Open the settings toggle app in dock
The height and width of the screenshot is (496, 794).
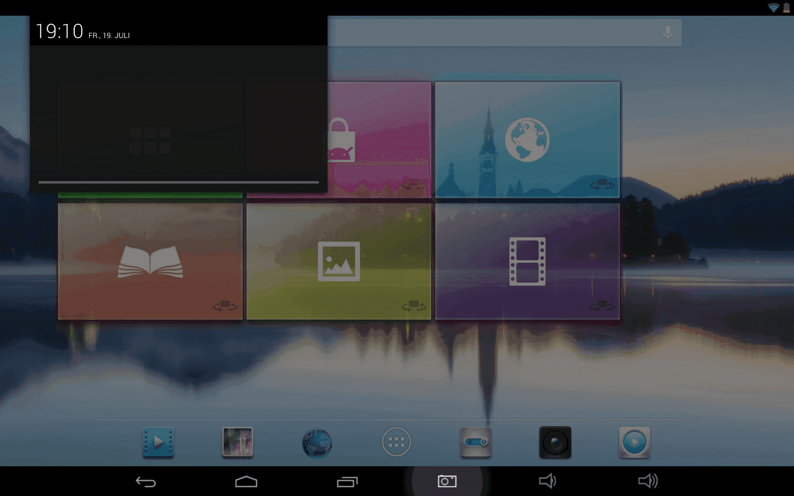click(x=476, y=443)
